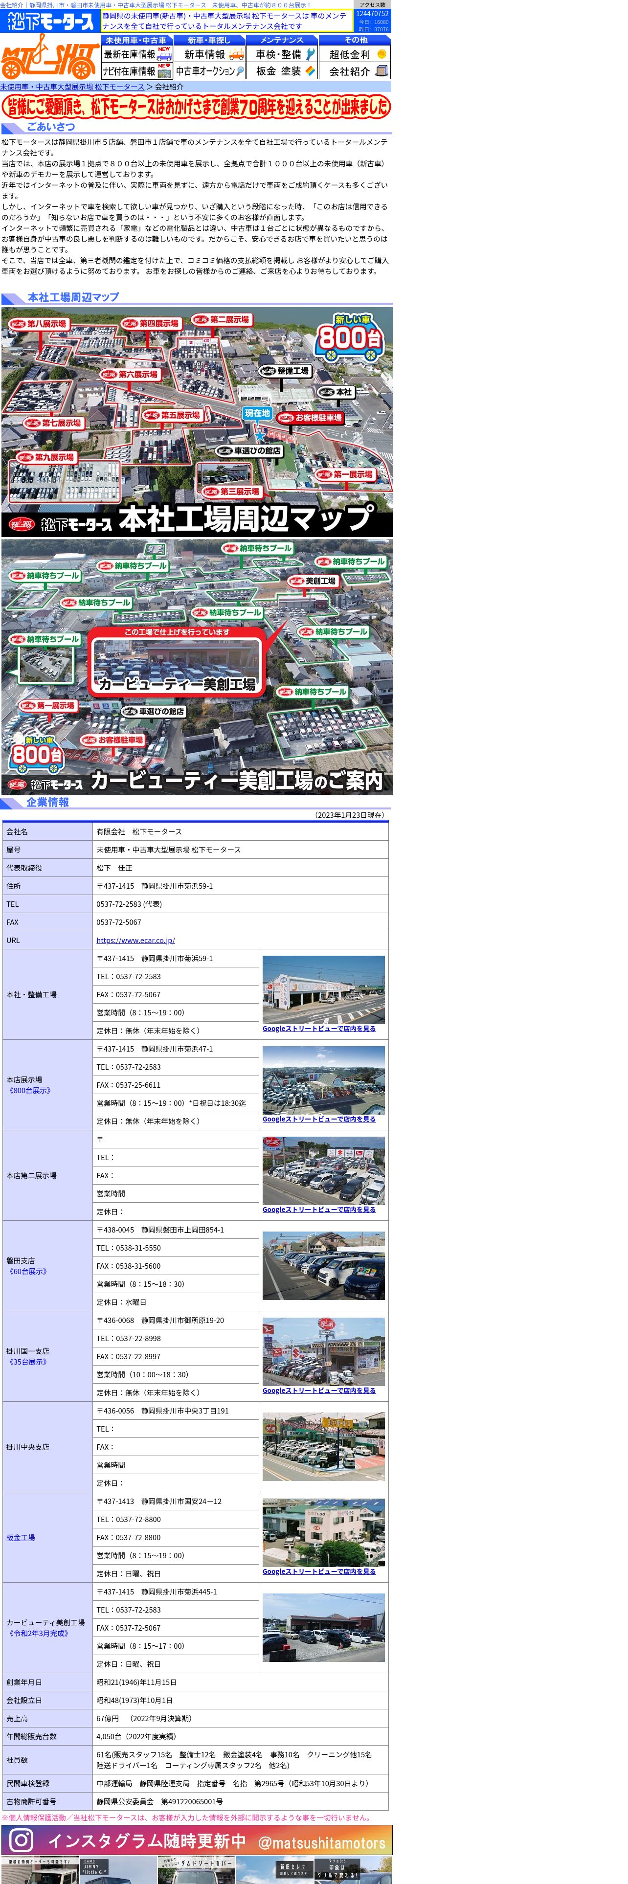The width and height of the screenshot is (628, 1884).
Task: Click the 本店展示場 aerial photo
Action: (323, 1080)
